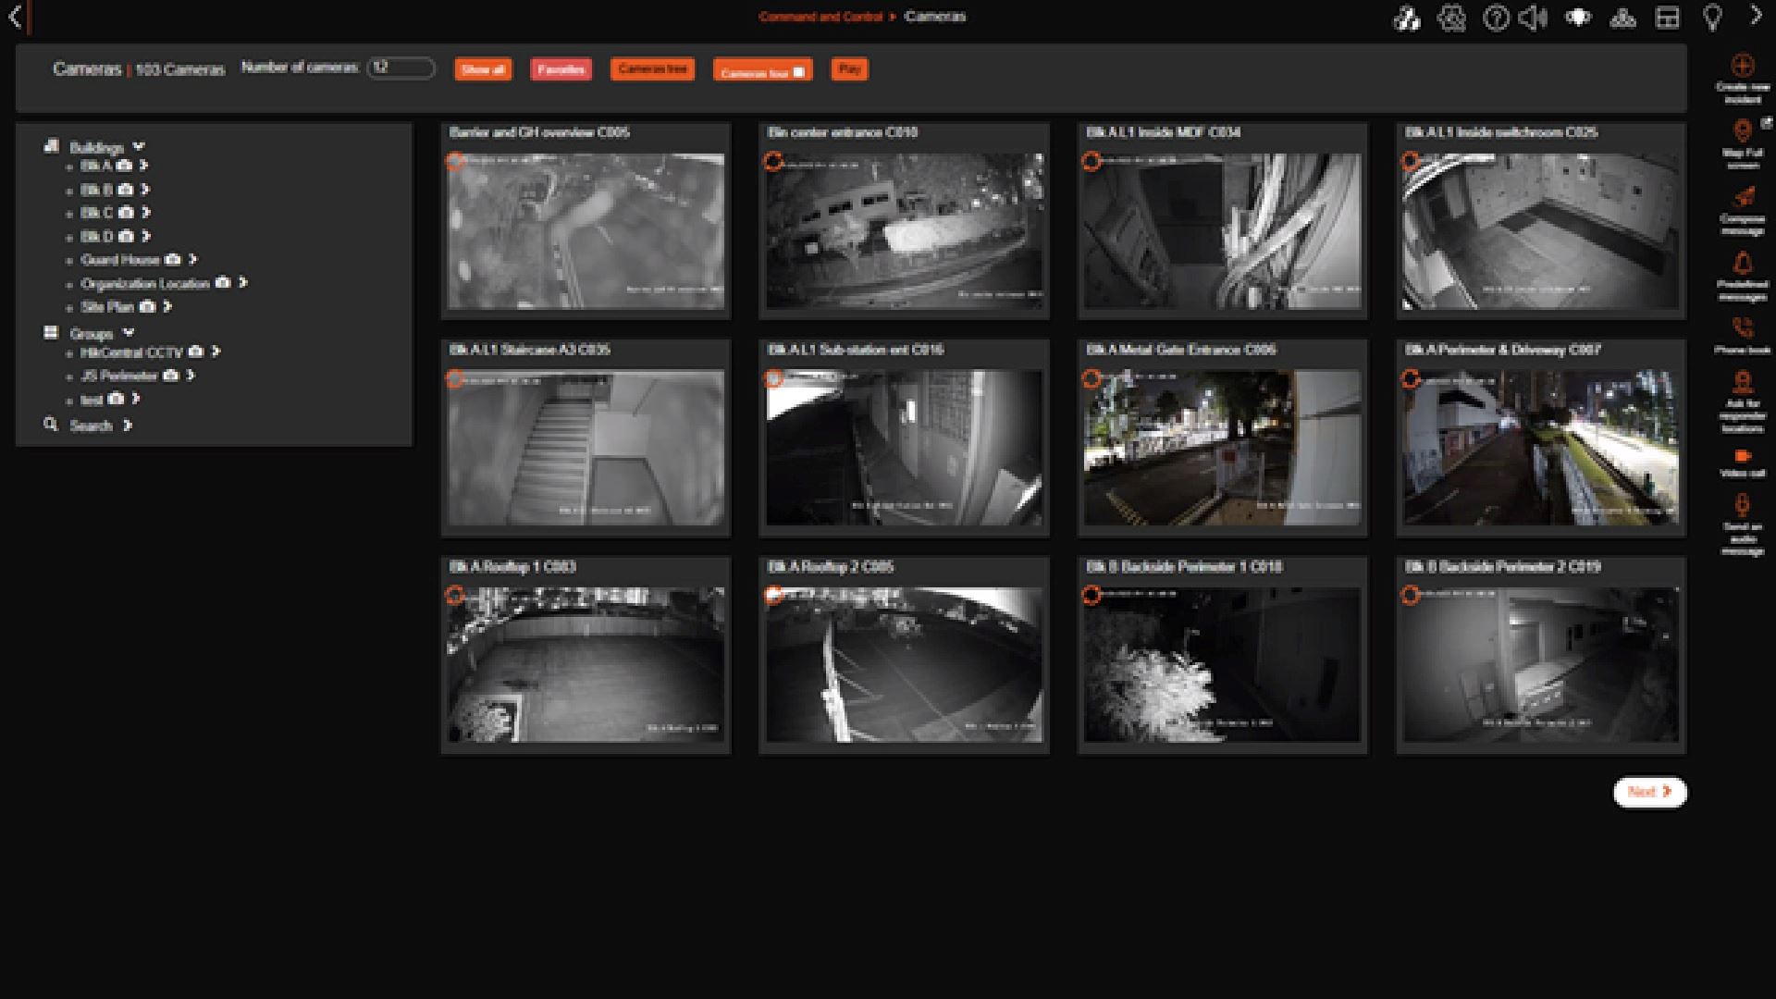The width and height of the screenshot is (1776, 999).
Task: Go to next page with Next button
Action: click(x=1649, y=792)
